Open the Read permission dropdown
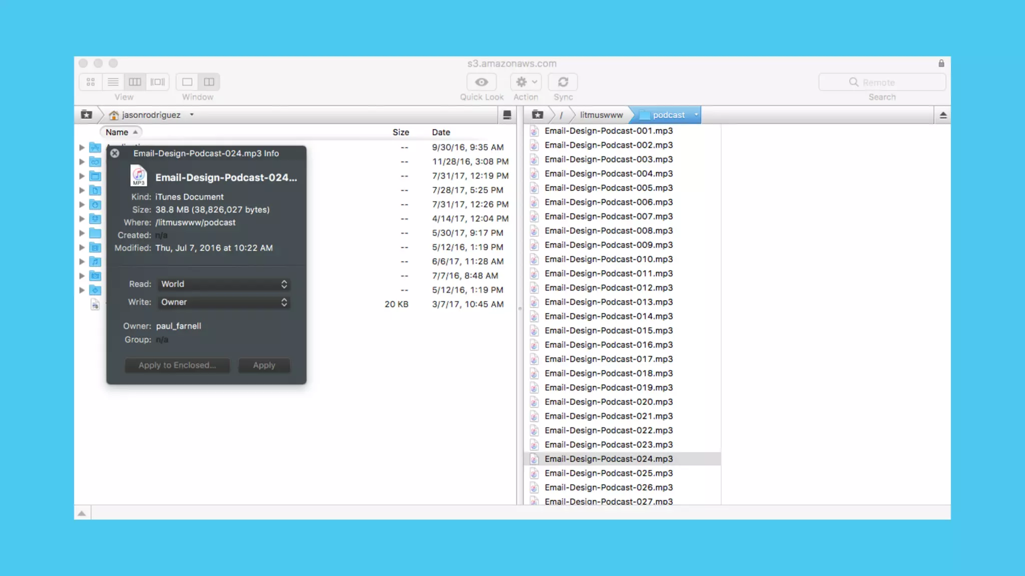The width and height of the screenshot is (1025, 576). (x=224, y=284)
